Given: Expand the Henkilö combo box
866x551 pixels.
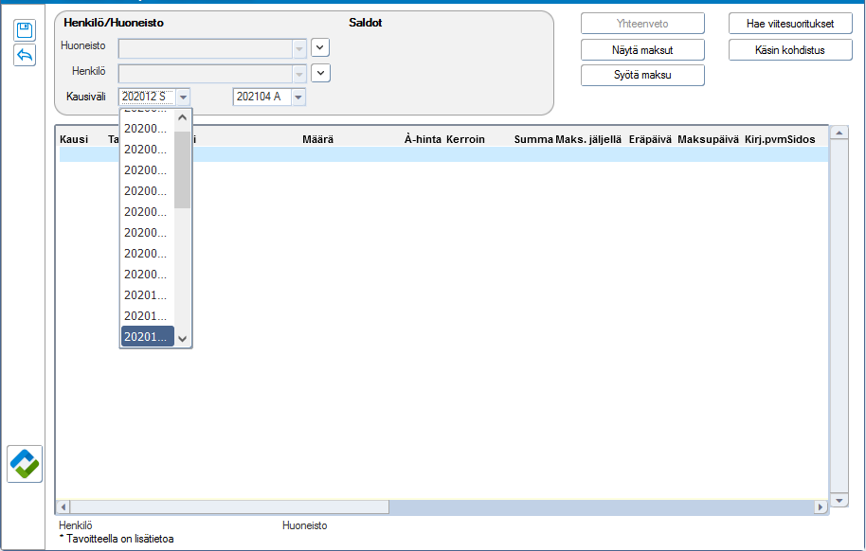Looking at the screenshot, I should (299, 74).
